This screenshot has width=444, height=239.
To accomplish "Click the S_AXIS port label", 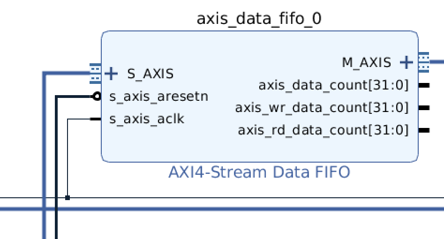I will click(150, 74).
